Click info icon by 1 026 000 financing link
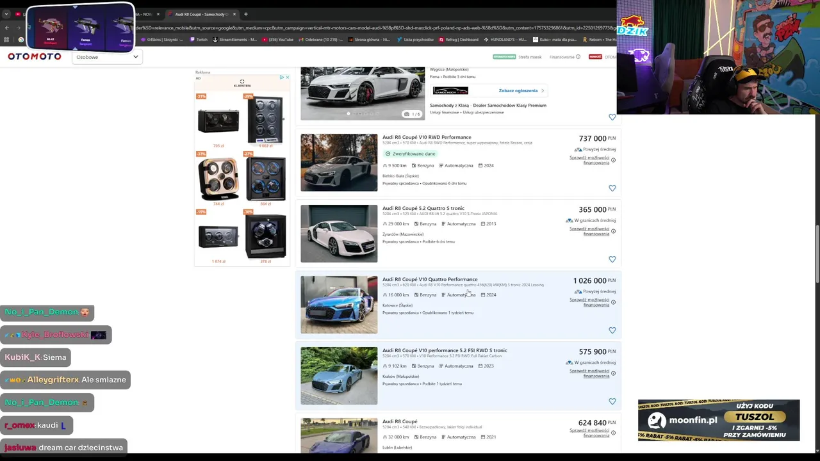Image resolution: width=820 pixels, height=461 pixels. 613,302
